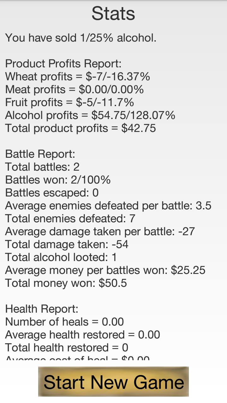Tap the Wheat profits line
227x403 pixels.
pos(78,77)
